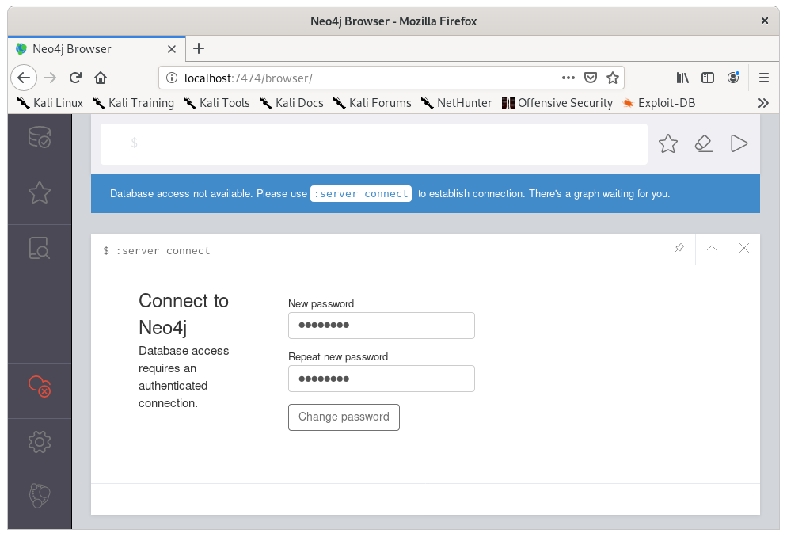787x537 pixels.
Task: Open page actions three-dot menu
Action: (x=568, y=78)
